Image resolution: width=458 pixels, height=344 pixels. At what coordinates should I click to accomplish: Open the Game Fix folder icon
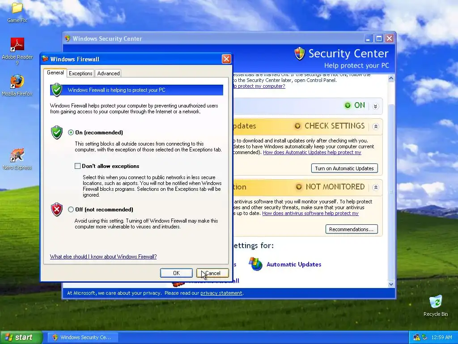17,8
